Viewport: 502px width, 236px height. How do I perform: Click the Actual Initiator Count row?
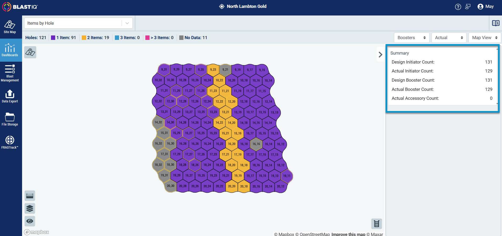(x=442, y=71)
